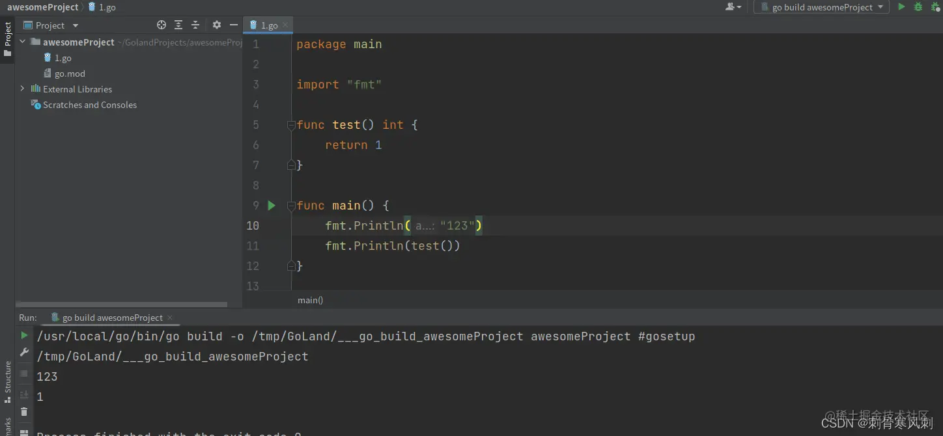Close the 1.go editor tab

285,25
